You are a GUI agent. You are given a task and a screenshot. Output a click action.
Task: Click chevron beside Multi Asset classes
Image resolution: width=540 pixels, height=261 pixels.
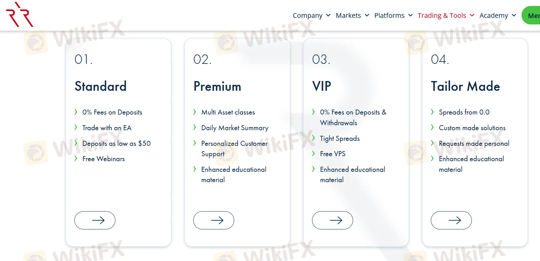194,112
